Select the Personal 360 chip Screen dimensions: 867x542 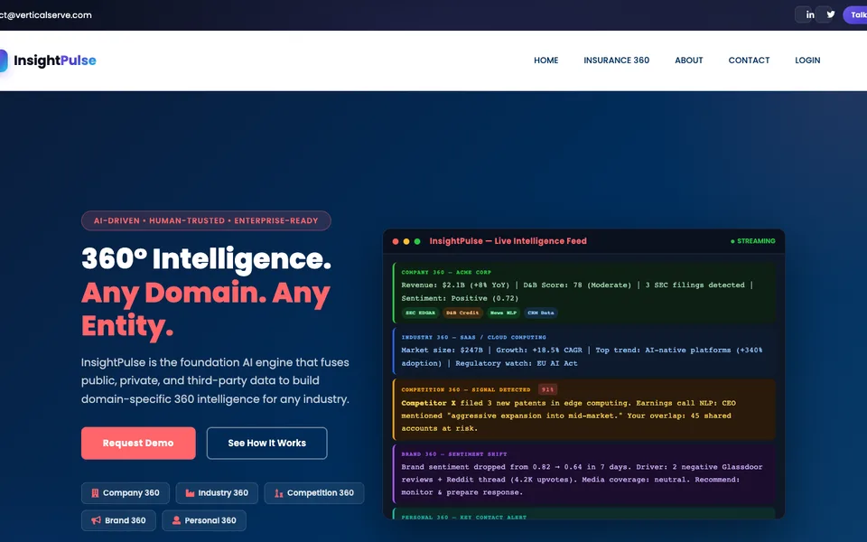[204, 520]
